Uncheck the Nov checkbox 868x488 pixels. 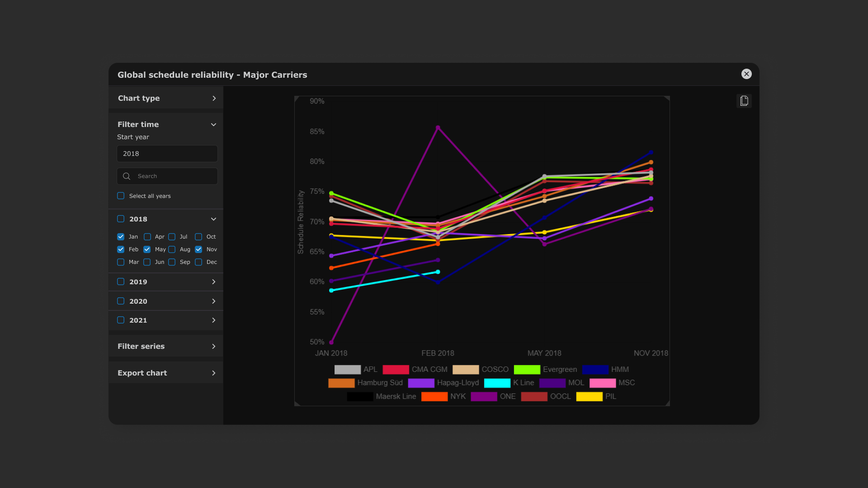198,249
